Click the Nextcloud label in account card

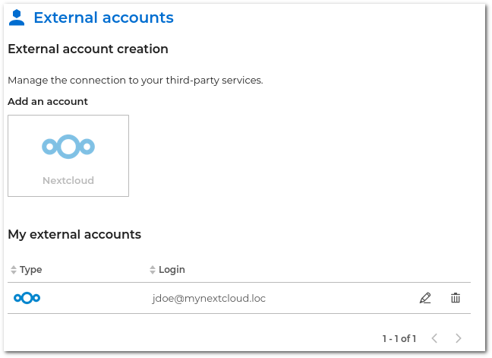click(68, 181)
